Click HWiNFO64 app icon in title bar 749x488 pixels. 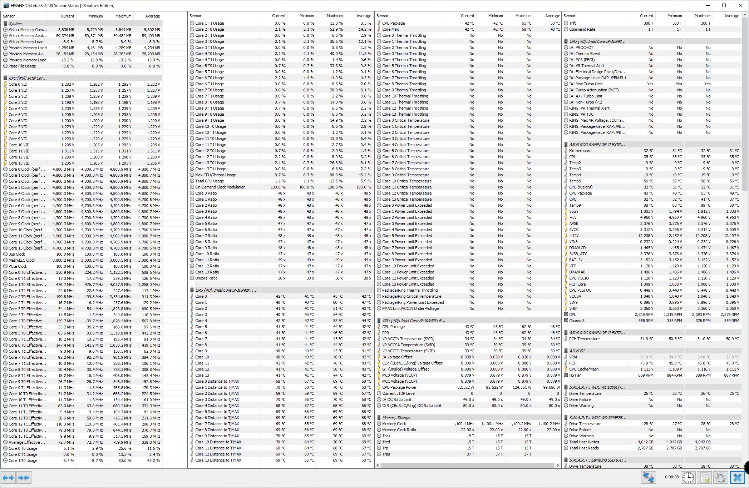(6, 5)
